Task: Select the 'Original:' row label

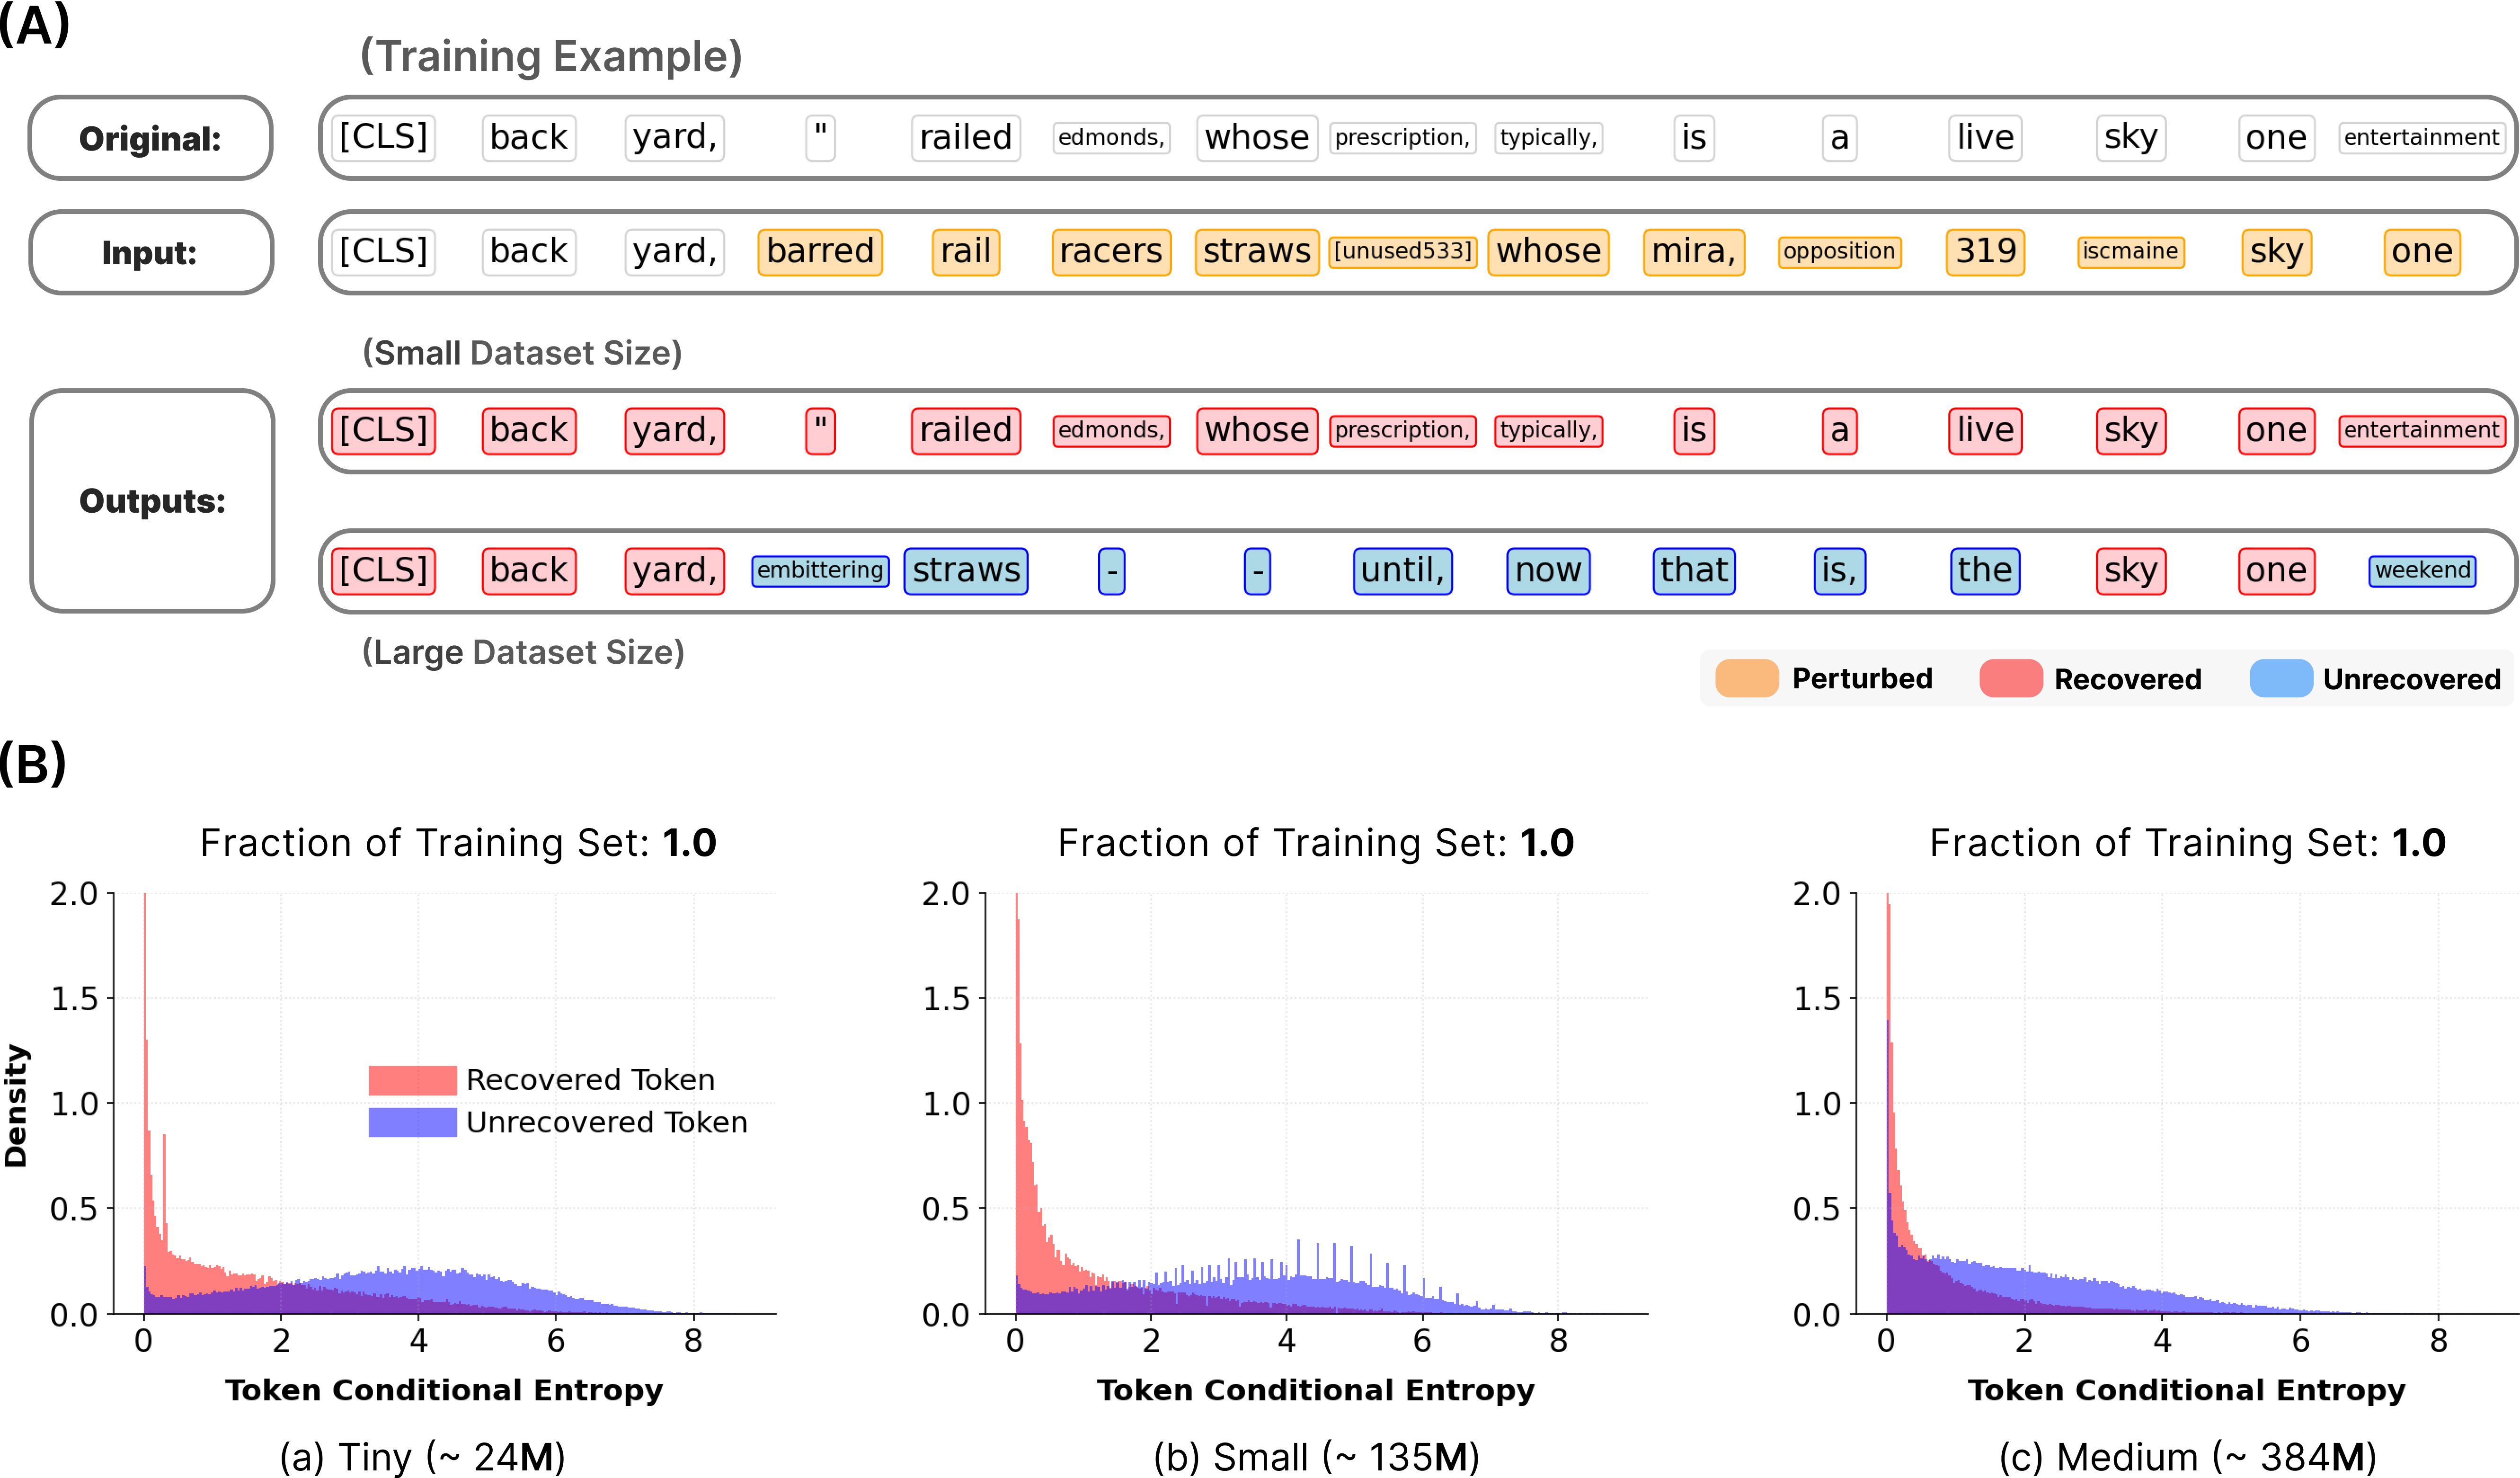Action: click(151, 138)
